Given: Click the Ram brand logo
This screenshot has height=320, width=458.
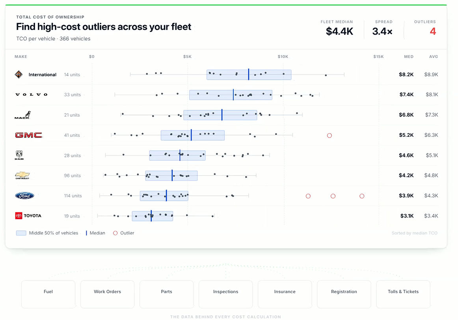Looking at the screenshot, I should 19,155.
